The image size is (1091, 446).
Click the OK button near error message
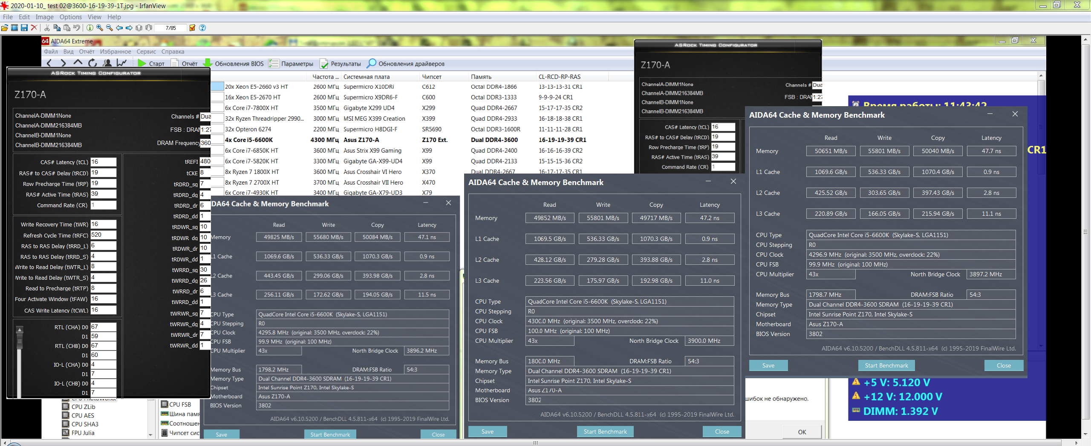click(x=802, y=432)
